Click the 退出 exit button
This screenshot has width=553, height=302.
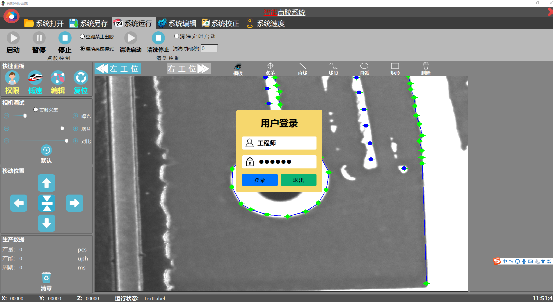298,180
